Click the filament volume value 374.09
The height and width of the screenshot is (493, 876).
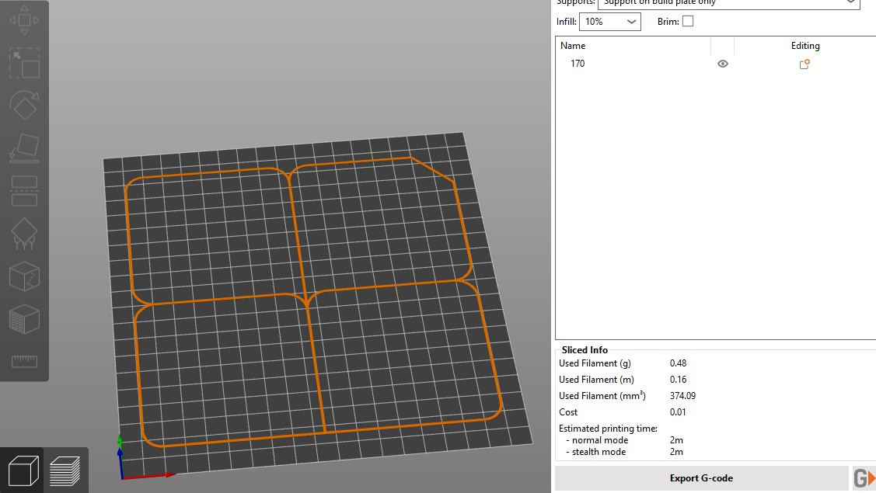(682, 395)
